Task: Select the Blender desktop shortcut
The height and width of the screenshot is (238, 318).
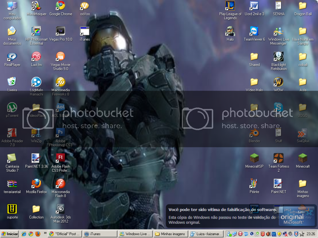Action: click(254, 136)
